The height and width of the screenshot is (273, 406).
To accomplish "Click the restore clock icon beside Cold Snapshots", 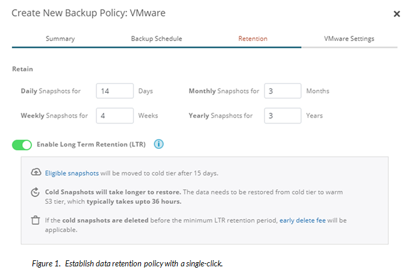I will 36,192.
